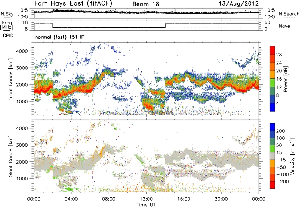The height and width of the screenshot is (207, 299).
Task: Click the -50 label on velocity colorbar
Action: [x=281, y=167]
